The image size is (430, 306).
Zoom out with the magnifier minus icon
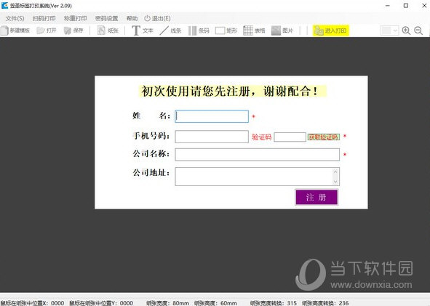tap(418, 31)
